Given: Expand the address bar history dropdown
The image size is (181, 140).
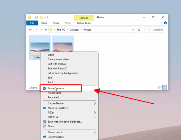Looking at the screenshot, I should coord(133,30).
